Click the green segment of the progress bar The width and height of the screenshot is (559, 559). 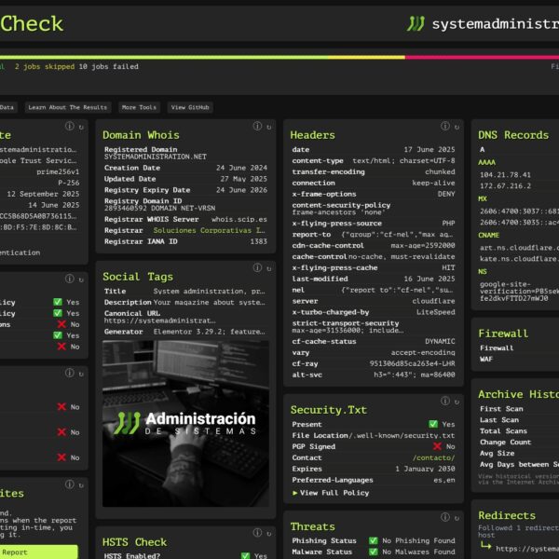coord(164,57)
